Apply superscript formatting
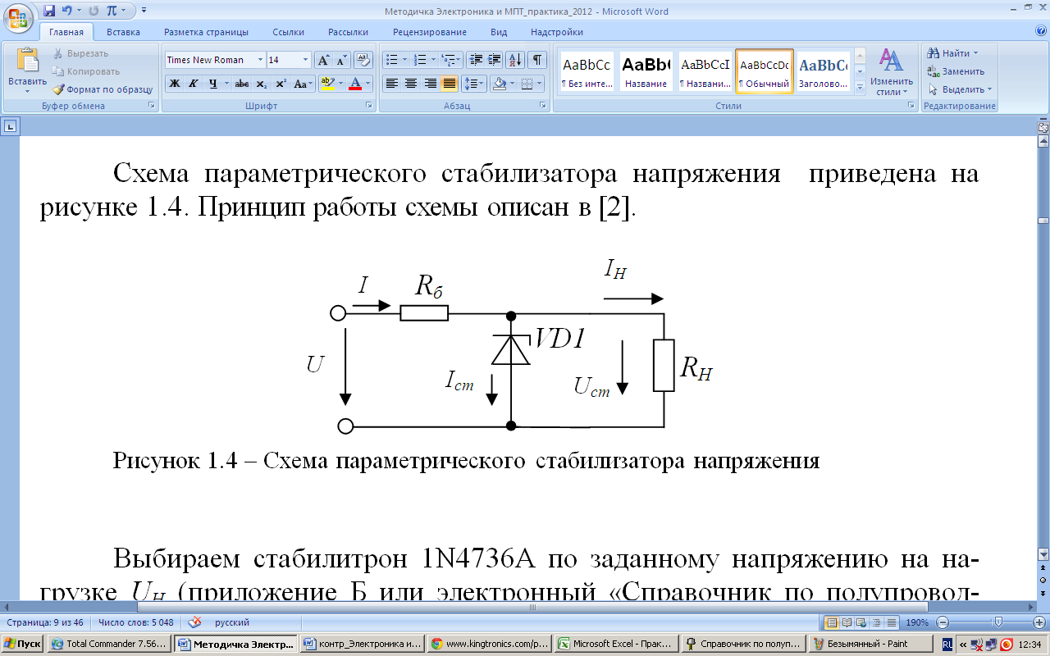This screenshot has height=656, width=1050. coord(281,84)
